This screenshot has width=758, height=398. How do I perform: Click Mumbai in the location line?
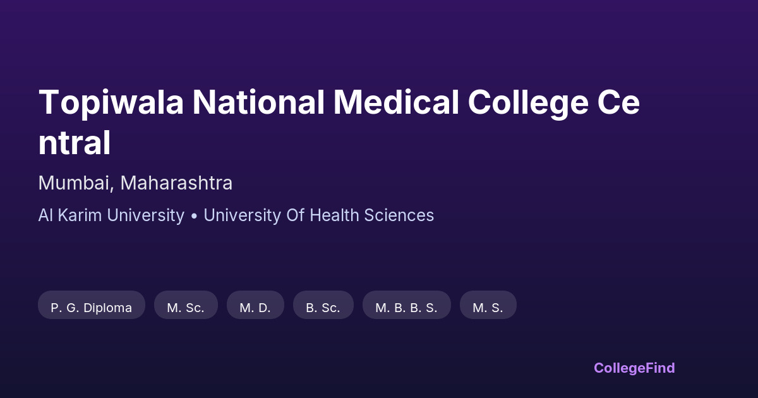[x=75, y=183]
